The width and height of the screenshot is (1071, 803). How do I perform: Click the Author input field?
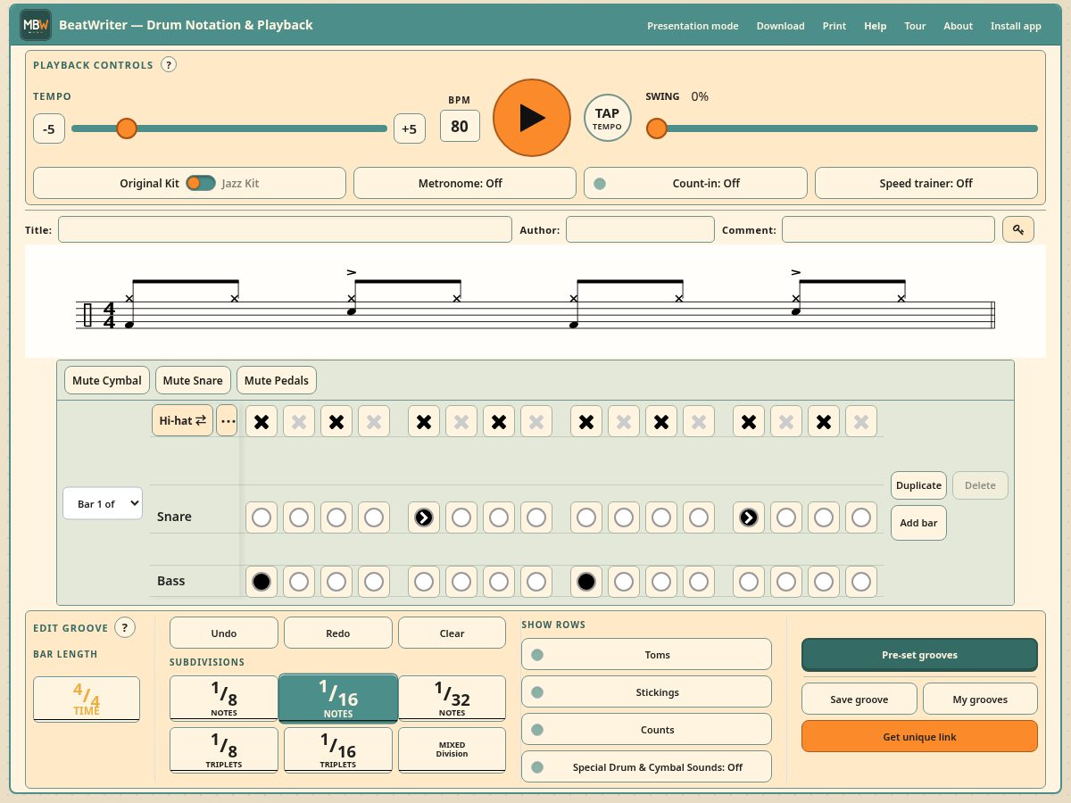[640, 229]
